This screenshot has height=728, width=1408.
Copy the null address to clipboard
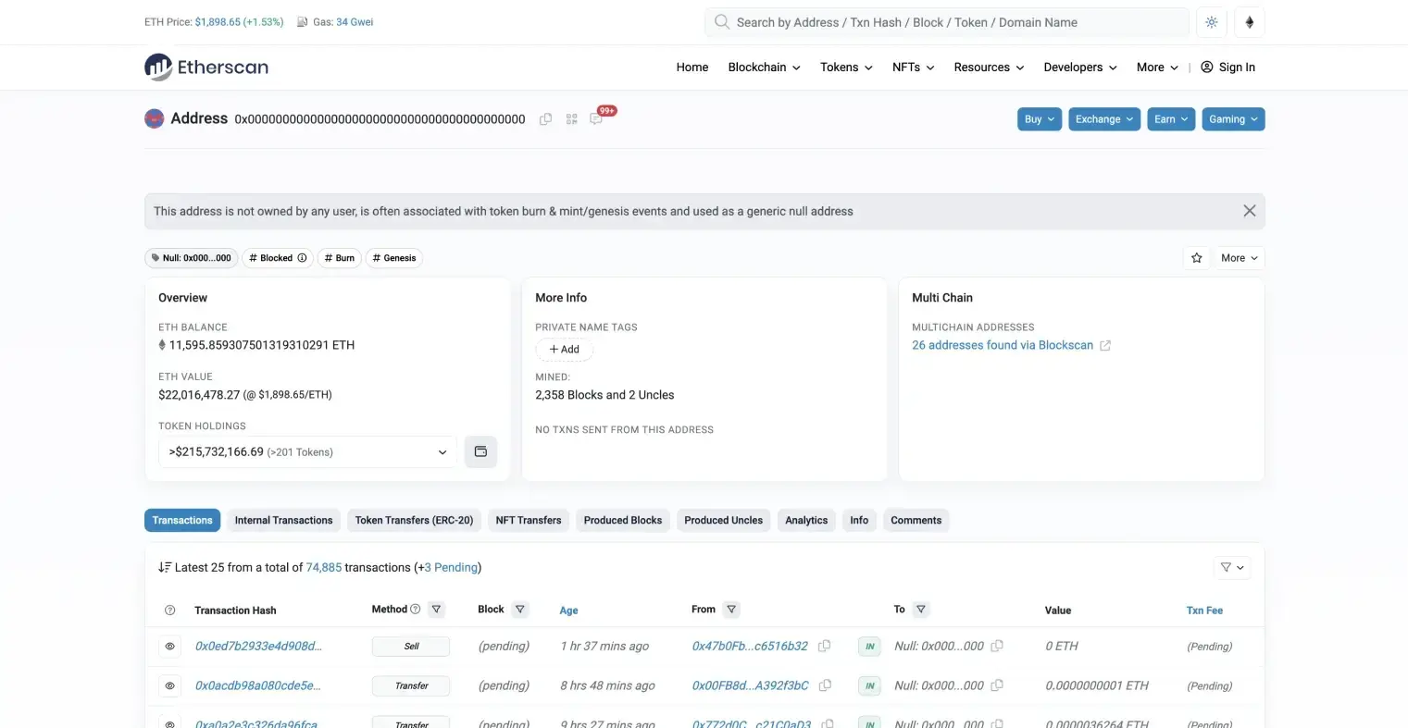point(546,119)
